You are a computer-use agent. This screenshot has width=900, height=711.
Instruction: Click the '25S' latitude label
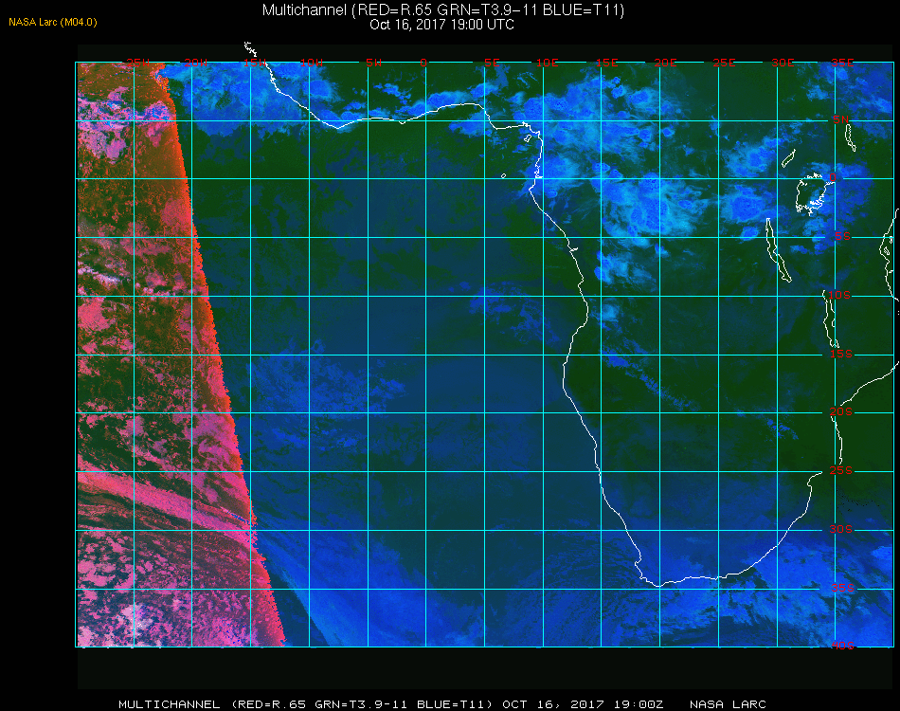point(841,470)
